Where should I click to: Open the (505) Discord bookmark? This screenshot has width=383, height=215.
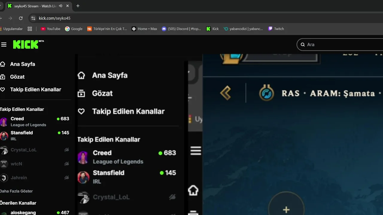(x=181, y=29)
